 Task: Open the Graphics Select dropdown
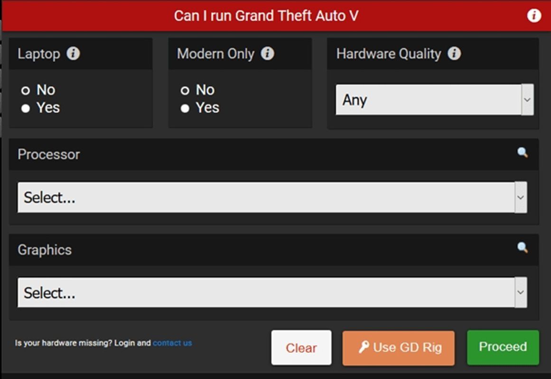pyautogui.click(x=272, y=292)
